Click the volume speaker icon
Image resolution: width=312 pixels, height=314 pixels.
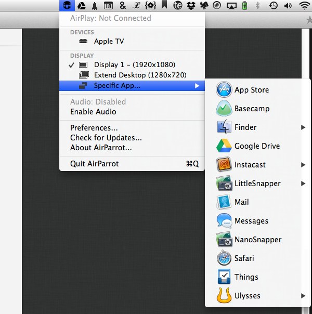288,6
